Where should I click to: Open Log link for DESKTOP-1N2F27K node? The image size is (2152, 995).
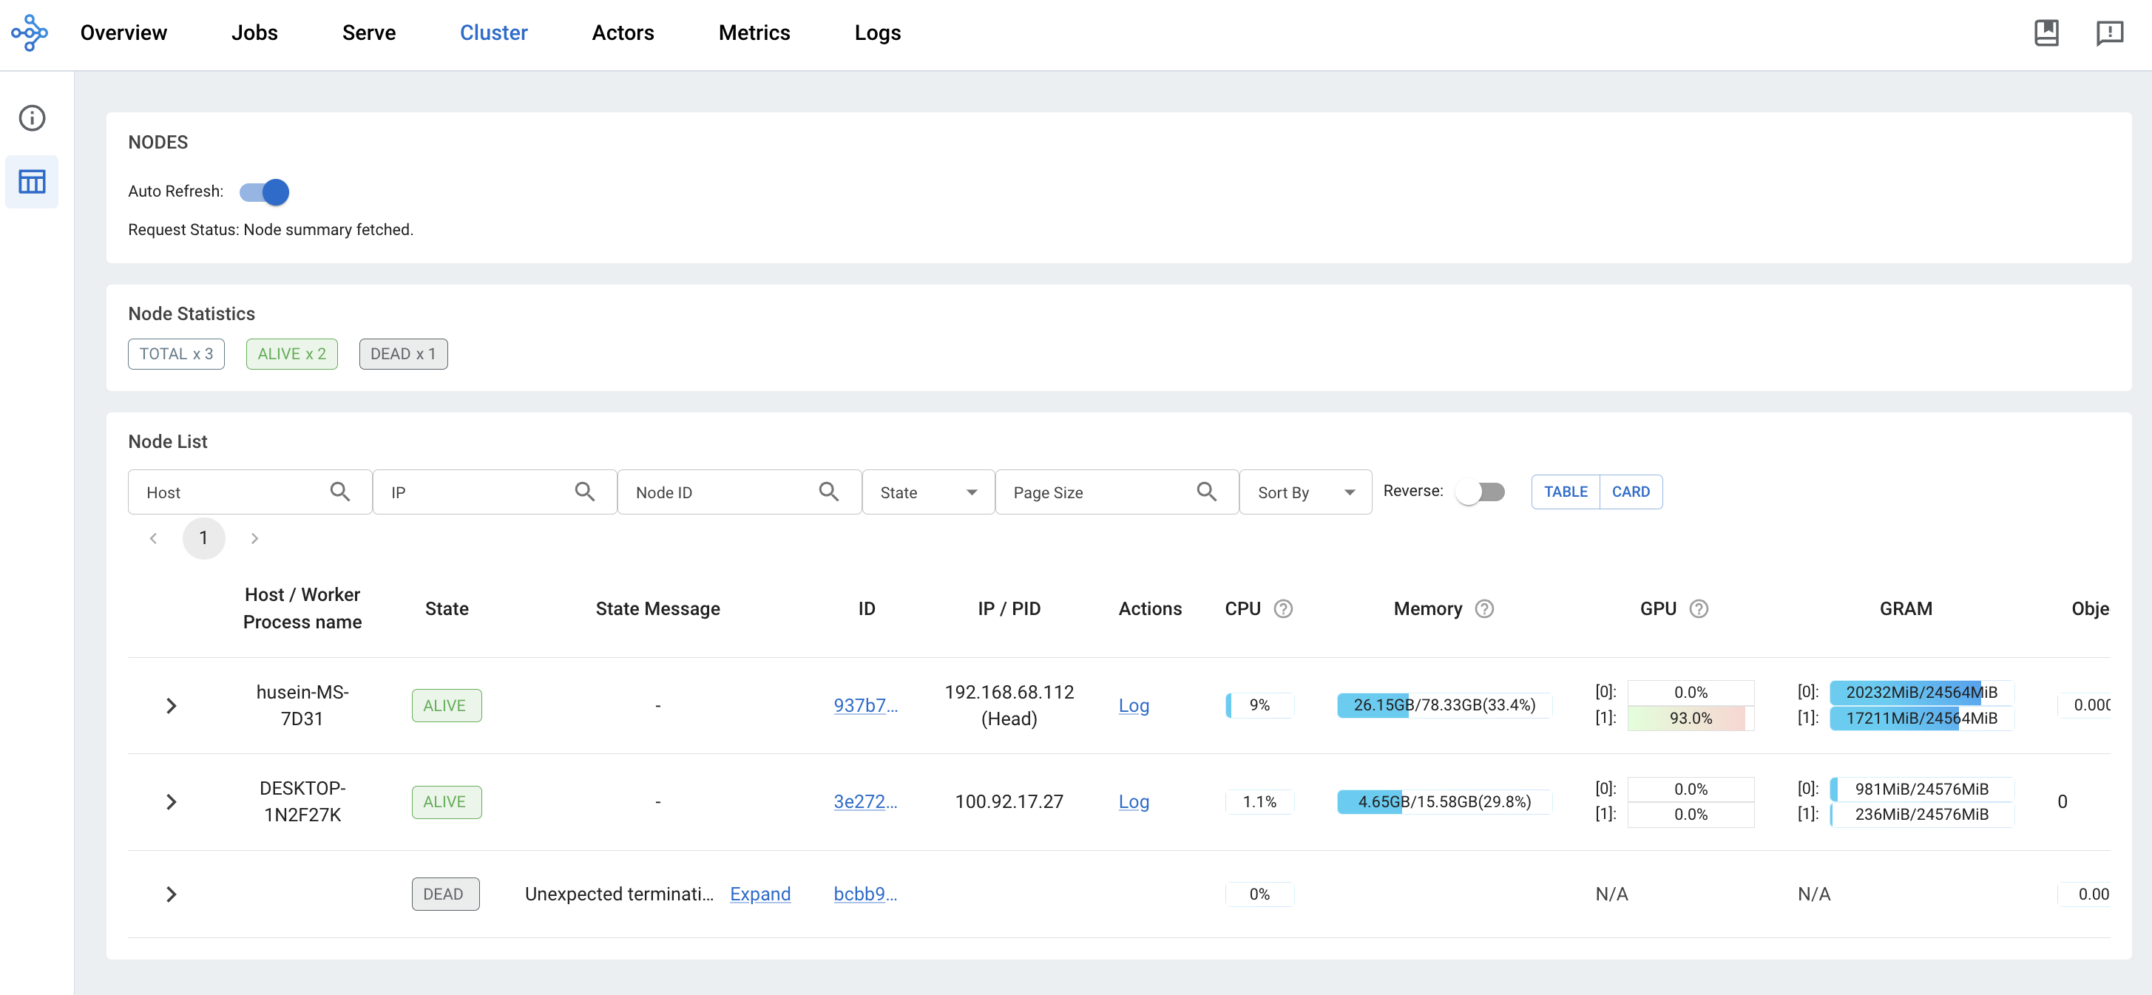pos(1133,801)
